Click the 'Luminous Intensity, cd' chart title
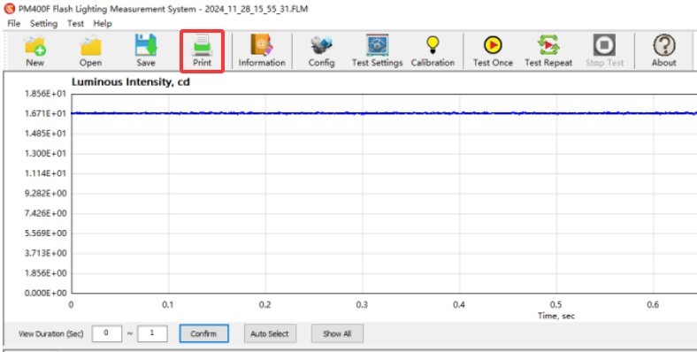 (x=131, y=81)
